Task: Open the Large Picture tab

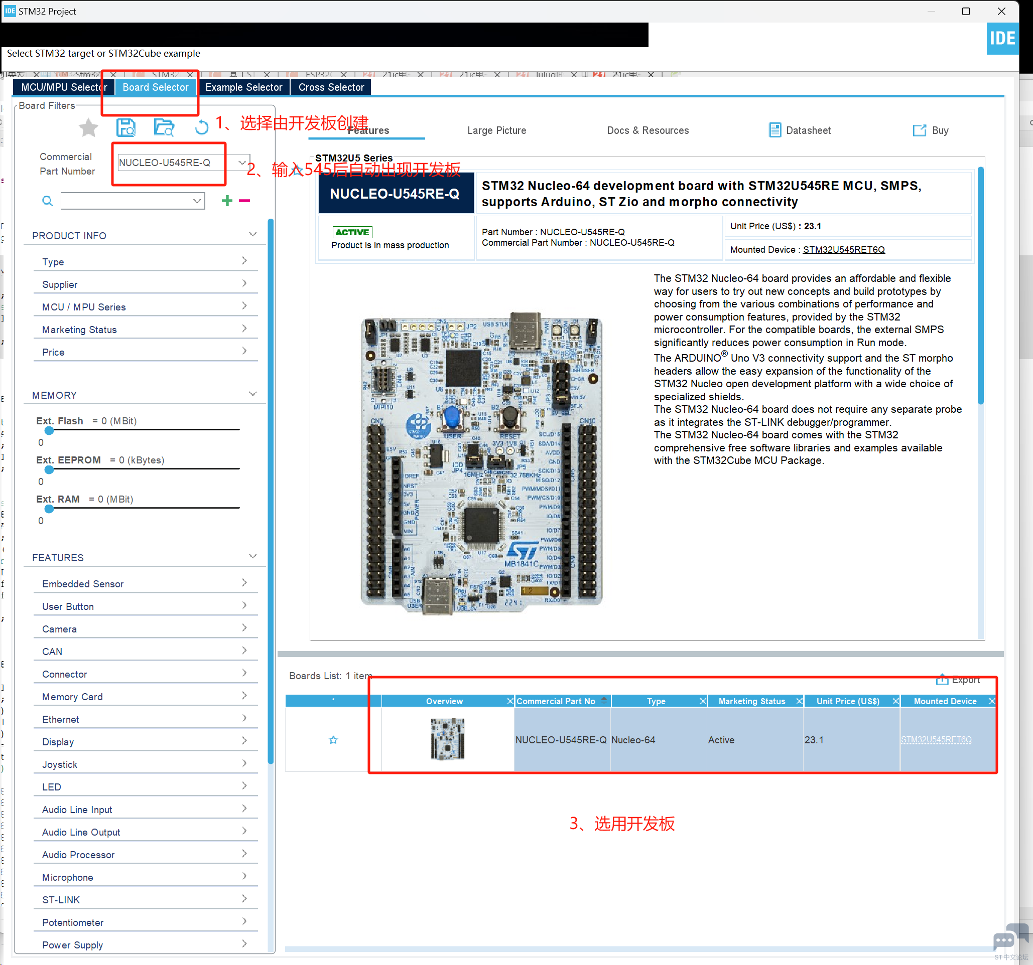Action: coord(497,130)
